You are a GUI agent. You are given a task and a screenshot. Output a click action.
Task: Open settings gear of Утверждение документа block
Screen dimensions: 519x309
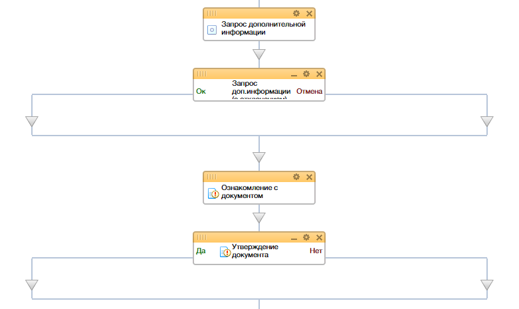pyautogui.click(x=306, y=237)
